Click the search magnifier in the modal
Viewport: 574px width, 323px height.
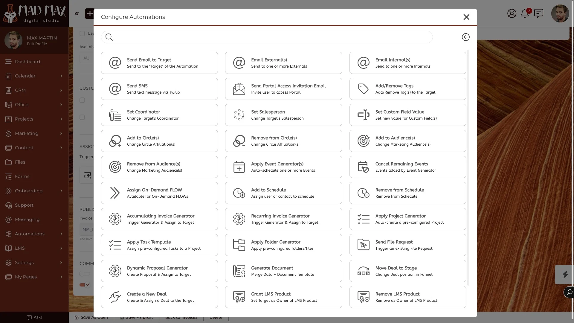(109, 37)
